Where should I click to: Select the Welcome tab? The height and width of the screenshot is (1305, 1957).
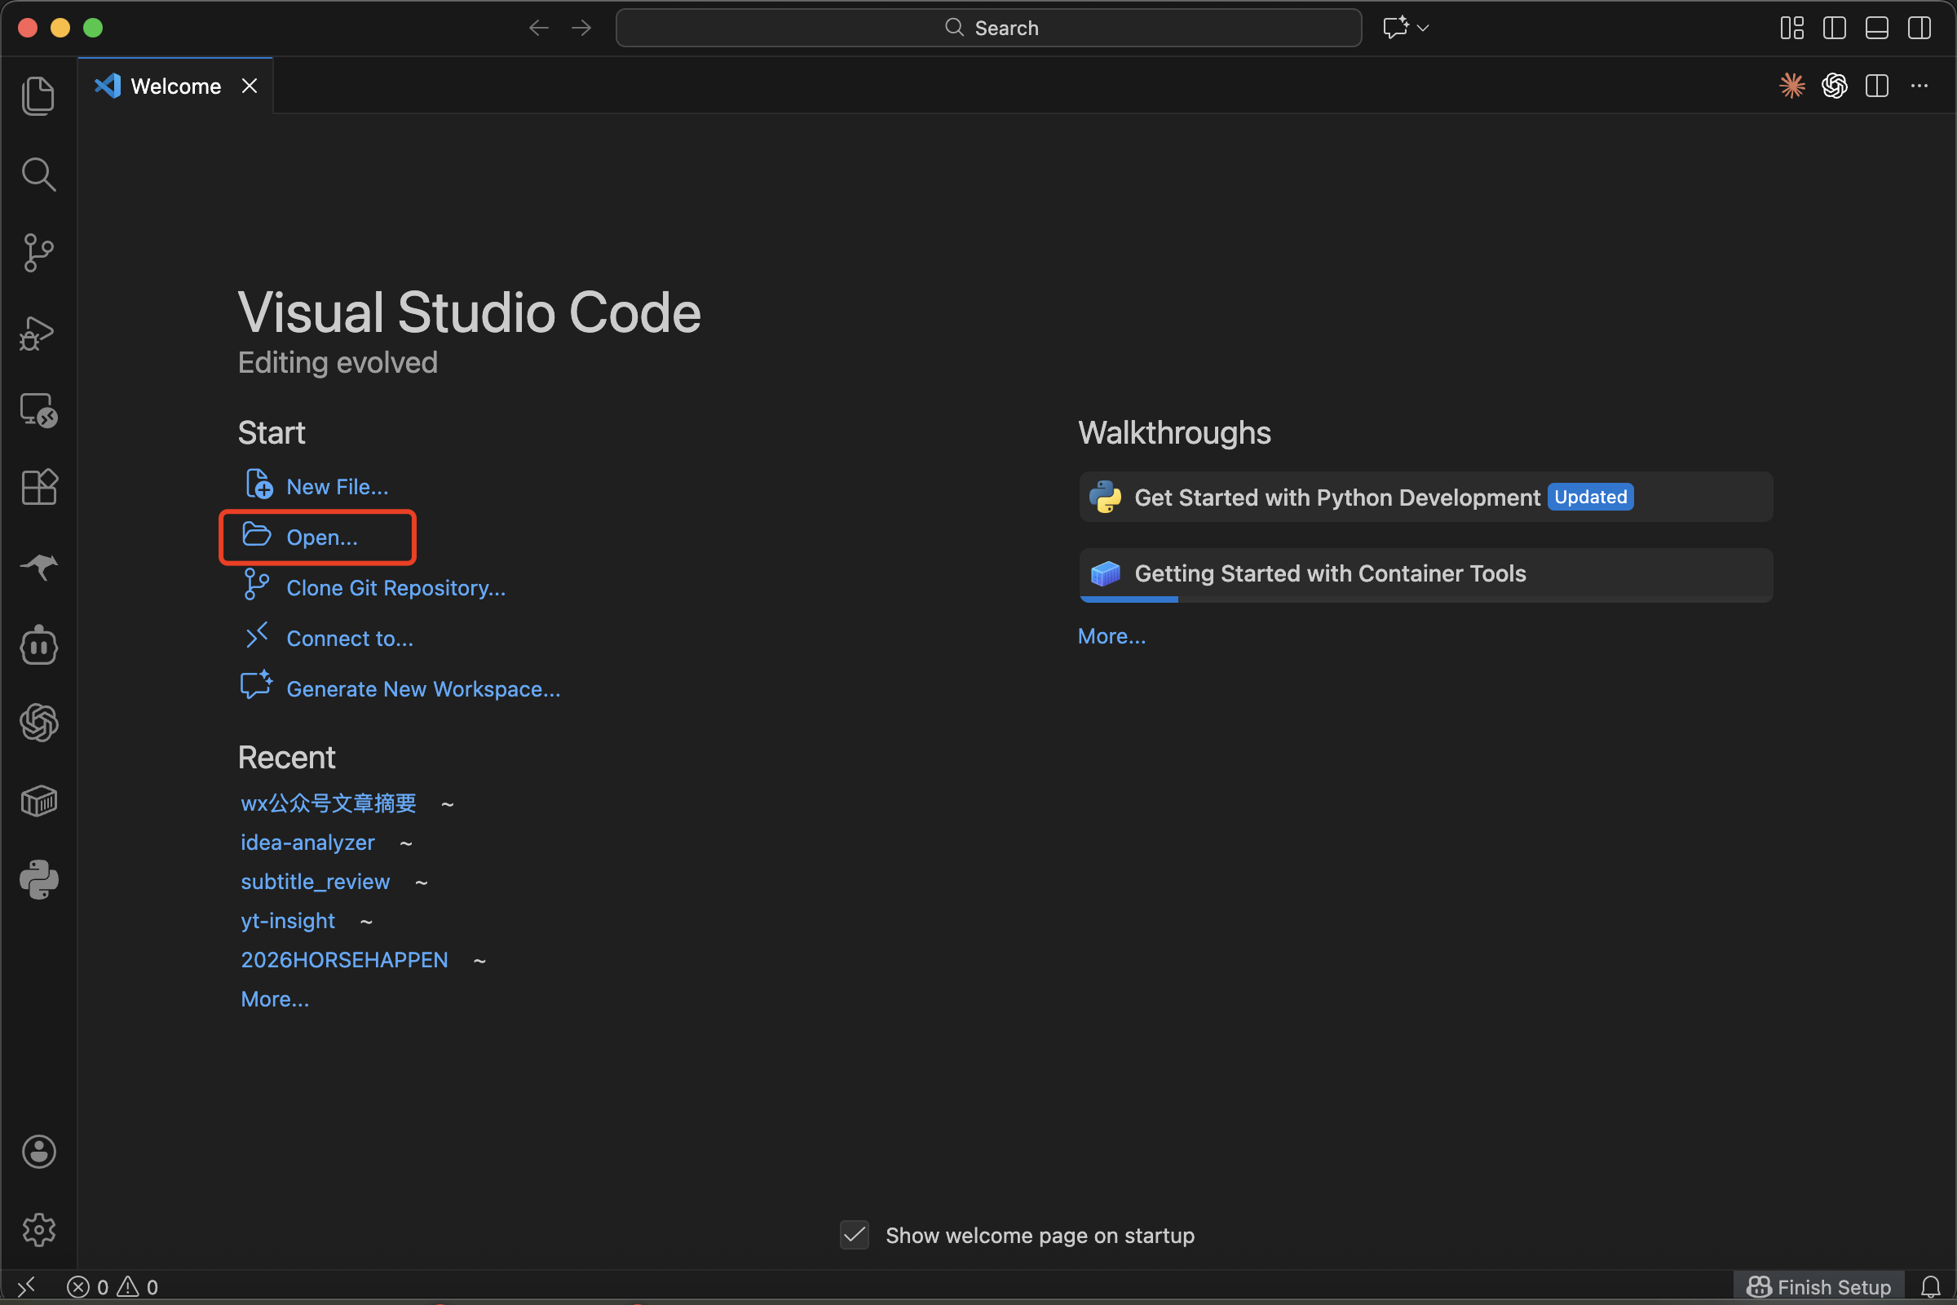(x=175, y=86)
